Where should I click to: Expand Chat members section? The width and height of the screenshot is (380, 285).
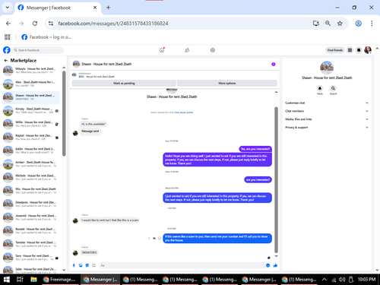click(x=327, y=111)
